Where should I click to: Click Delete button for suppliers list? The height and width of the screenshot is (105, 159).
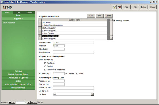tap(108, 16)
